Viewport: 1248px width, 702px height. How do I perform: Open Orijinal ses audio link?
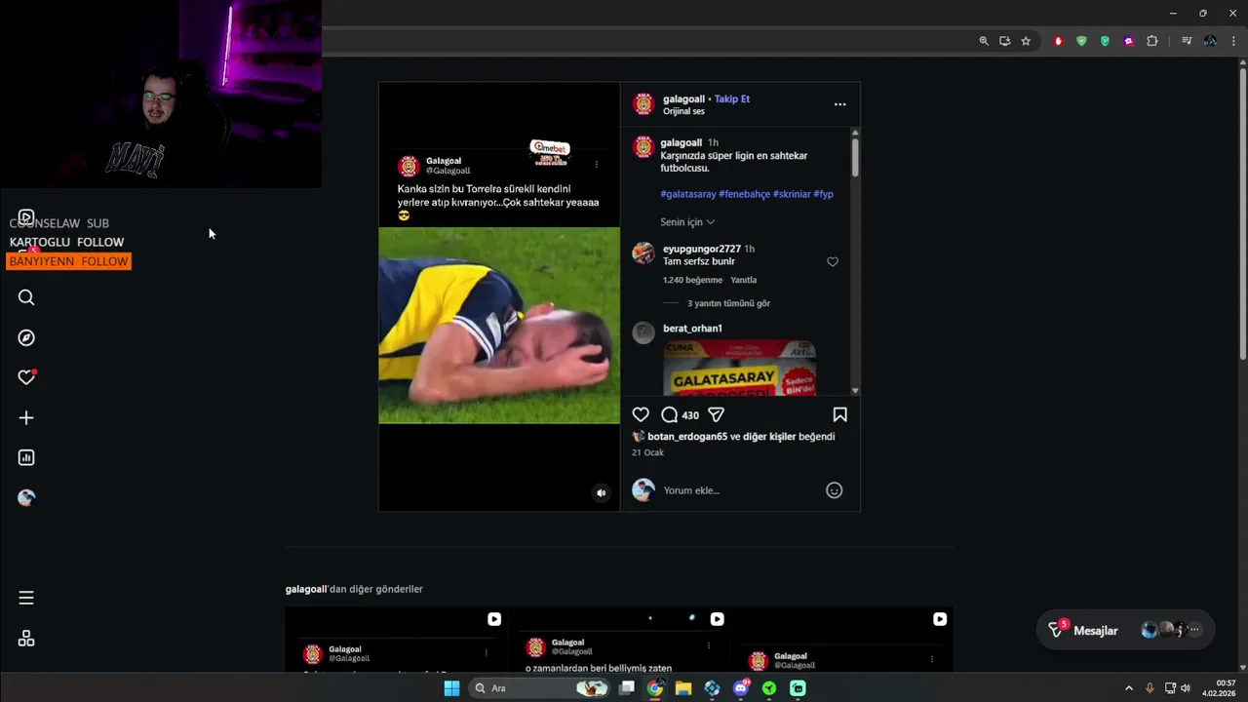(x=683, y=111)
